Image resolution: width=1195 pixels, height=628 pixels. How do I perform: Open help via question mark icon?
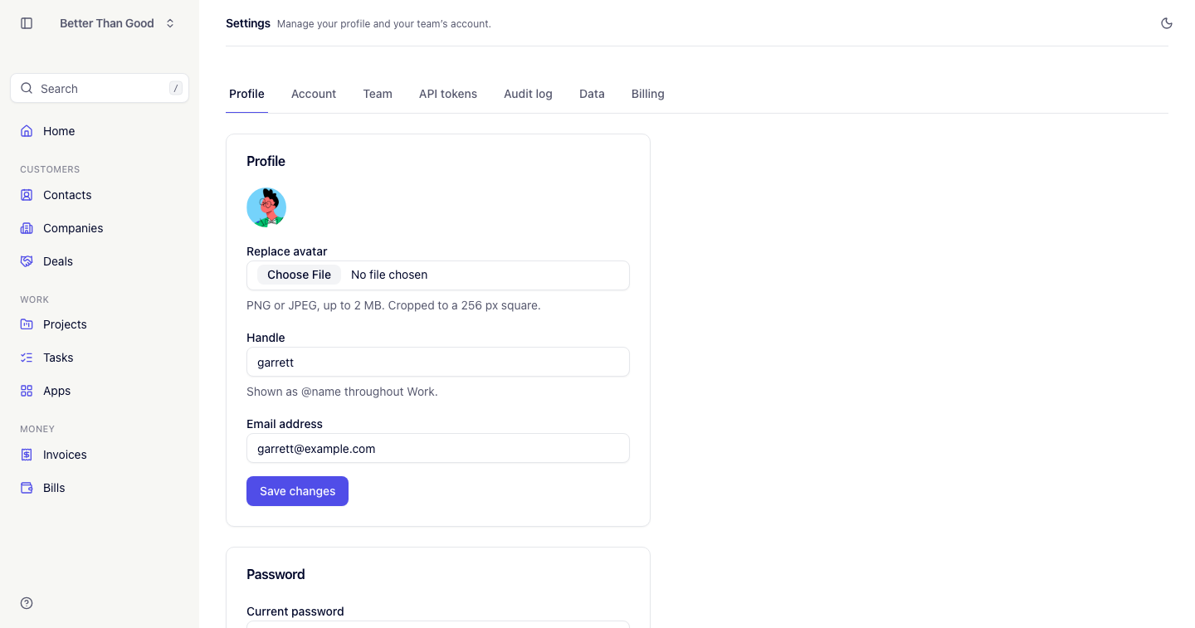click(x=27, y=603)
